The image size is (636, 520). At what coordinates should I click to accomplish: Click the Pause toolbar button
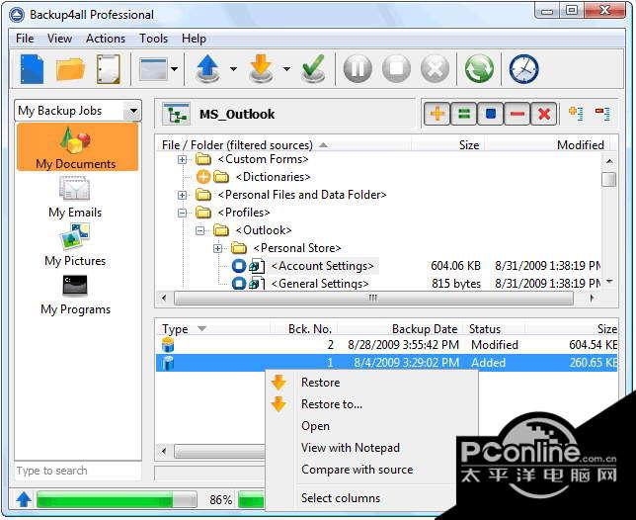point(358,69)
